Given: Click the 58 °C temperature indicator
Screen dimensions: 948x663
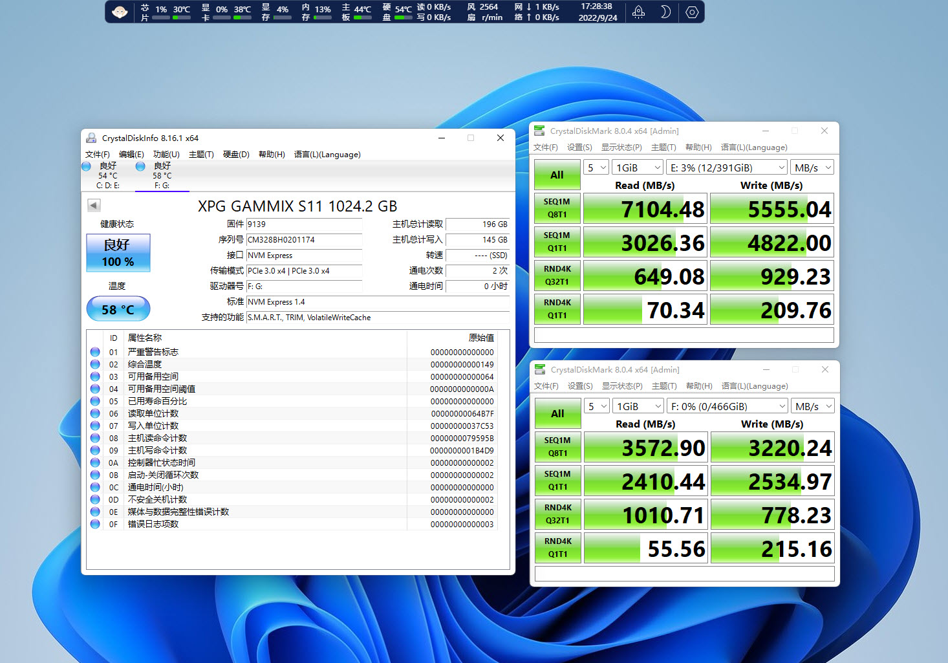Looking at the screenshot, I should click(x=118, y=309).
